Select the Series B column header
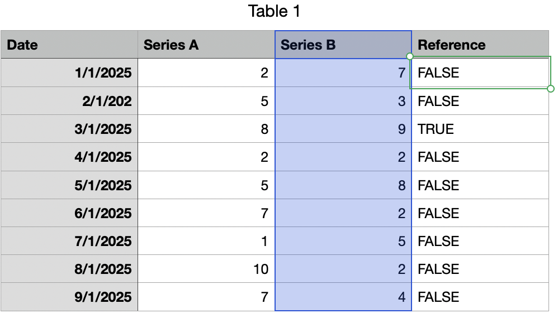Viewport: 558px width, 318px height. 343,45
